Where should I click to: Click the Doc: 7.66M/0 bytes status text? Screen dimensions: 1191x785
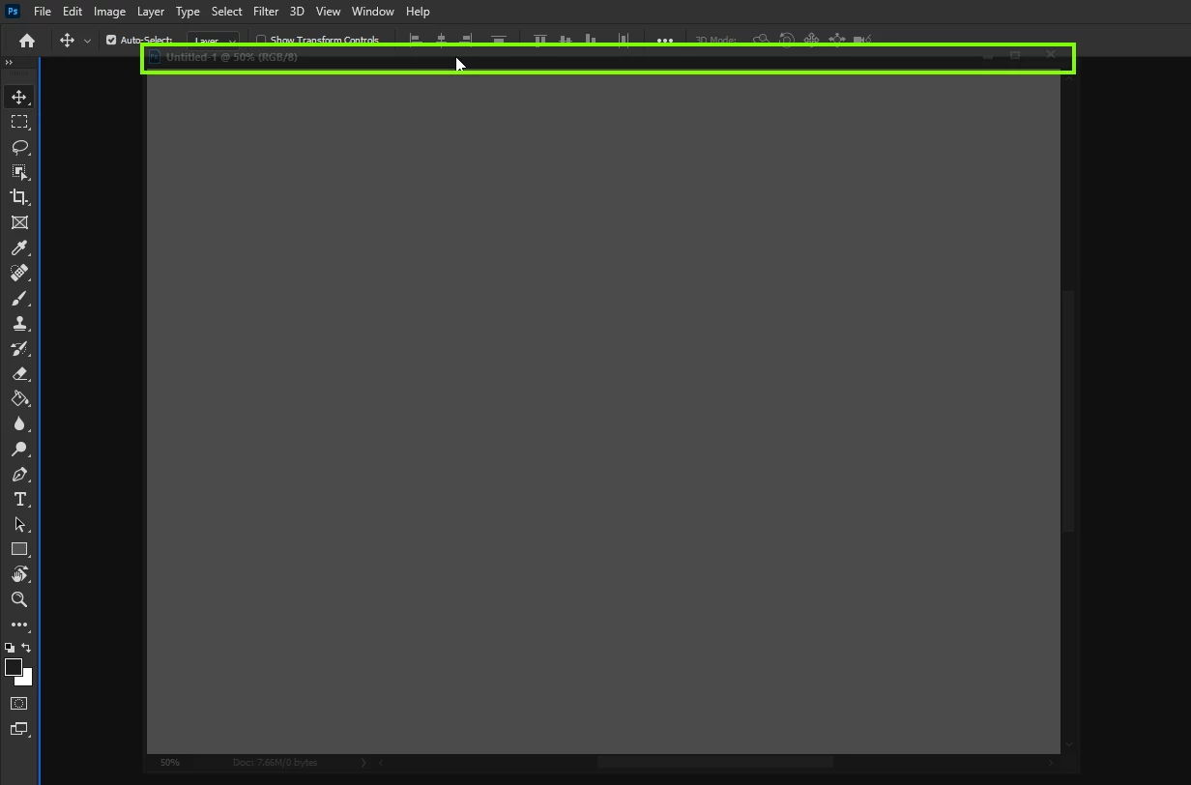coord(275,762)
